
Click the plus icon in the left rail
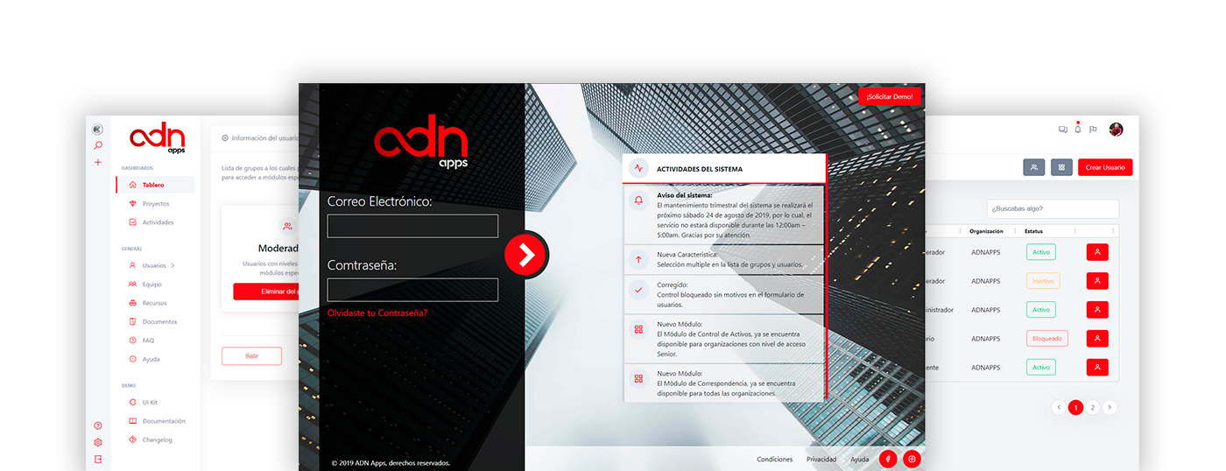click(98, 162)
